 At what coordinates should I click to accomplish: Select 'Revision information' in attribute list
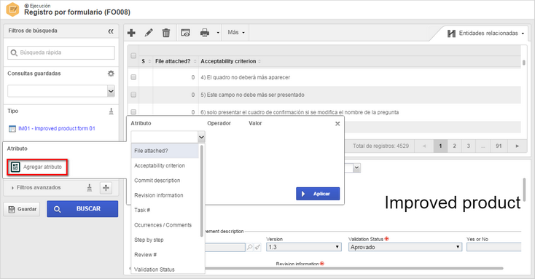[x=165, y=195]
